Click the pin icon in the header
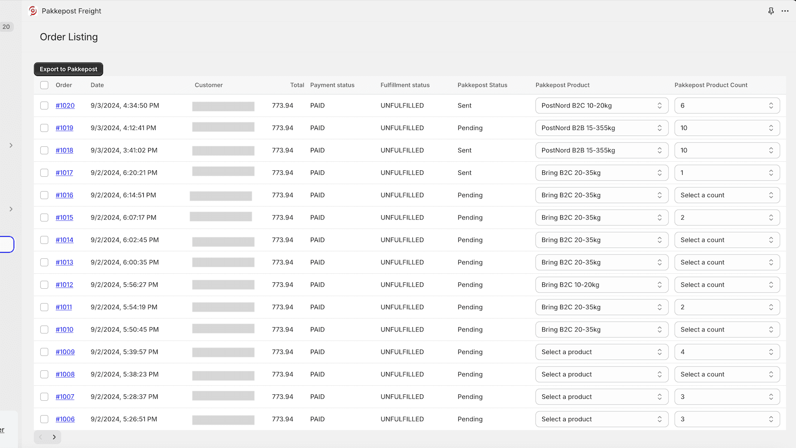796x448 pixels. (x=771, y=10)
